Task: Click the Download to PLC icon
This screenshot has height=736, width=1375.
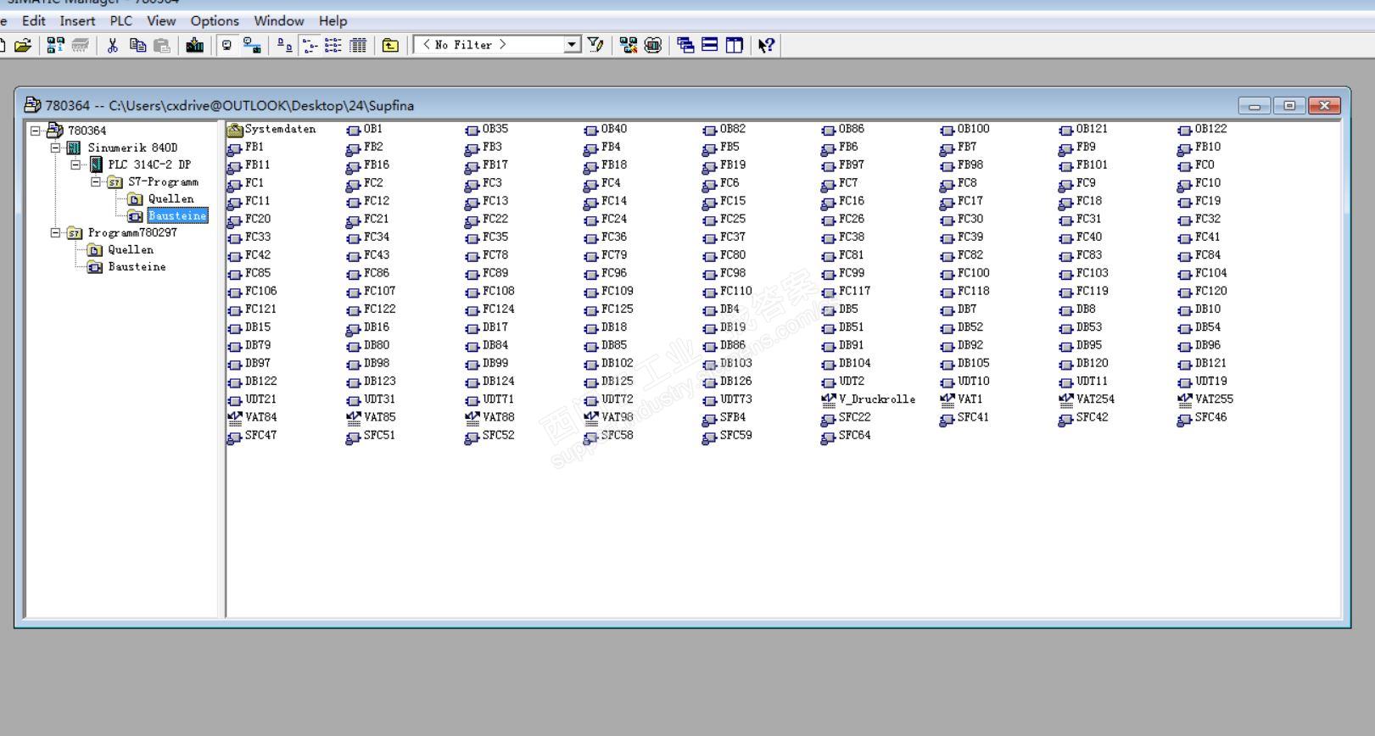Action: [x=194, y=45]
